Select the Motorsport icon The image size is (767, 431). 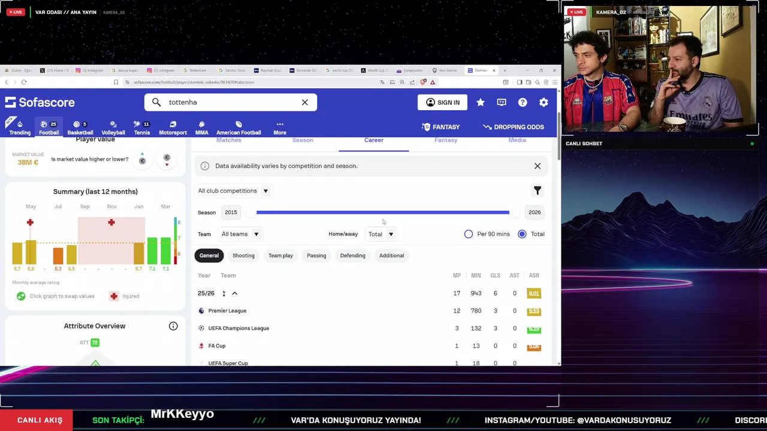(173, 128)
